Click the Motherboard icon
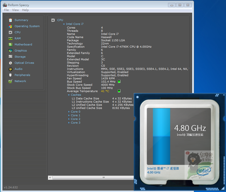 pos(10,44)
